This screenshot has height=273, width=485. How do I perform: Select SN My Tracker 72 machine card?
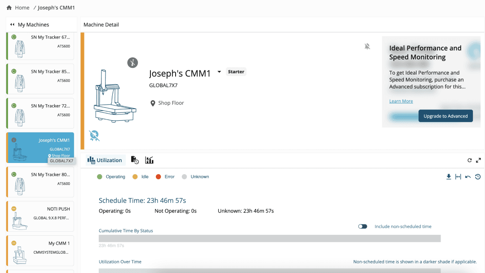(40, 113)
